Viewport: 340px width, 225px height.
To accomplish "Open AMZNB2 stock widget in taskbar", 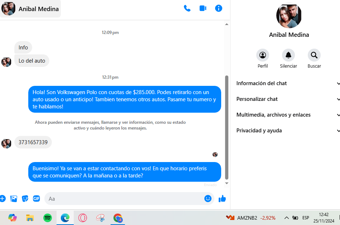I will (x=251, y=217).
